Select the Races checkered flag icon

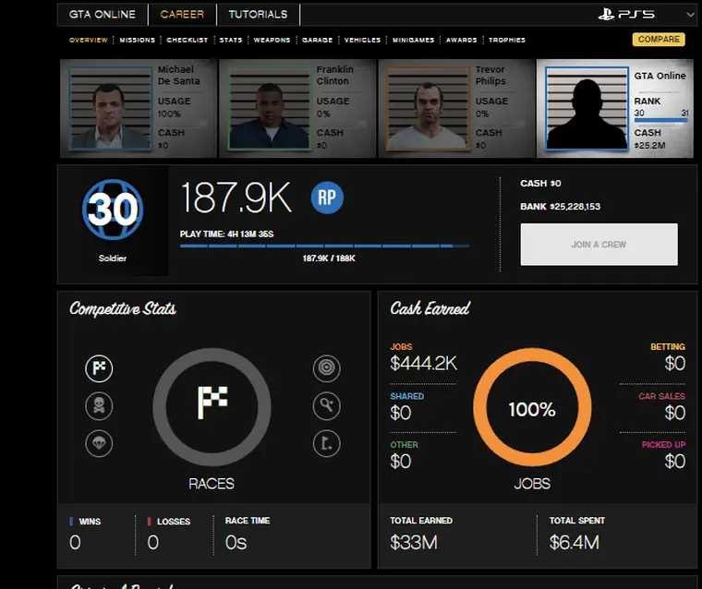click(x=99, y=369)
